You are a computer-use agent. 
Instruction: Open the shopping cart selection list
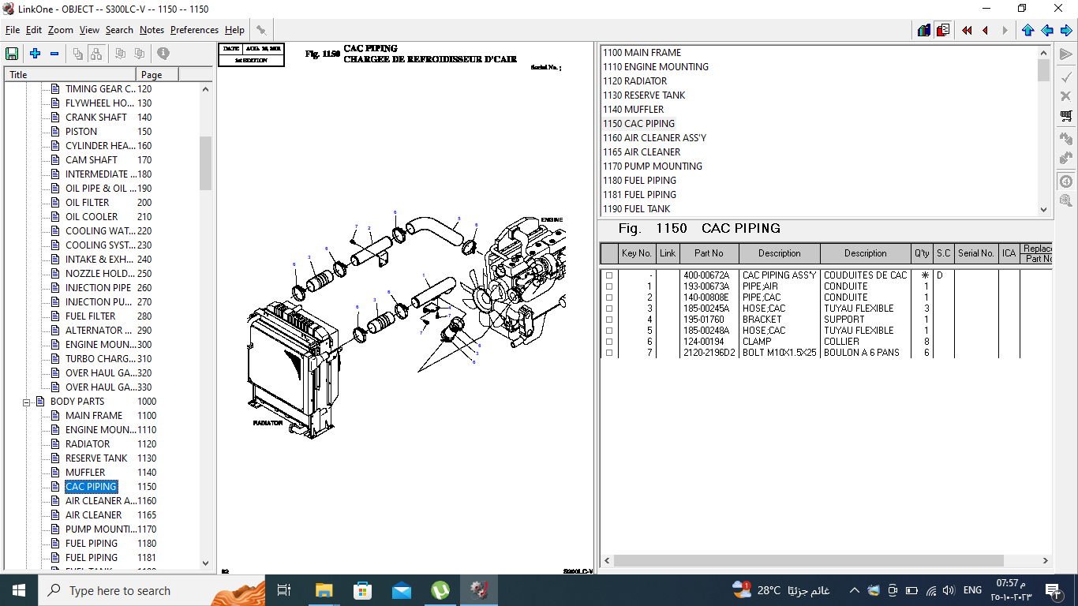[x=1066, y=116]
